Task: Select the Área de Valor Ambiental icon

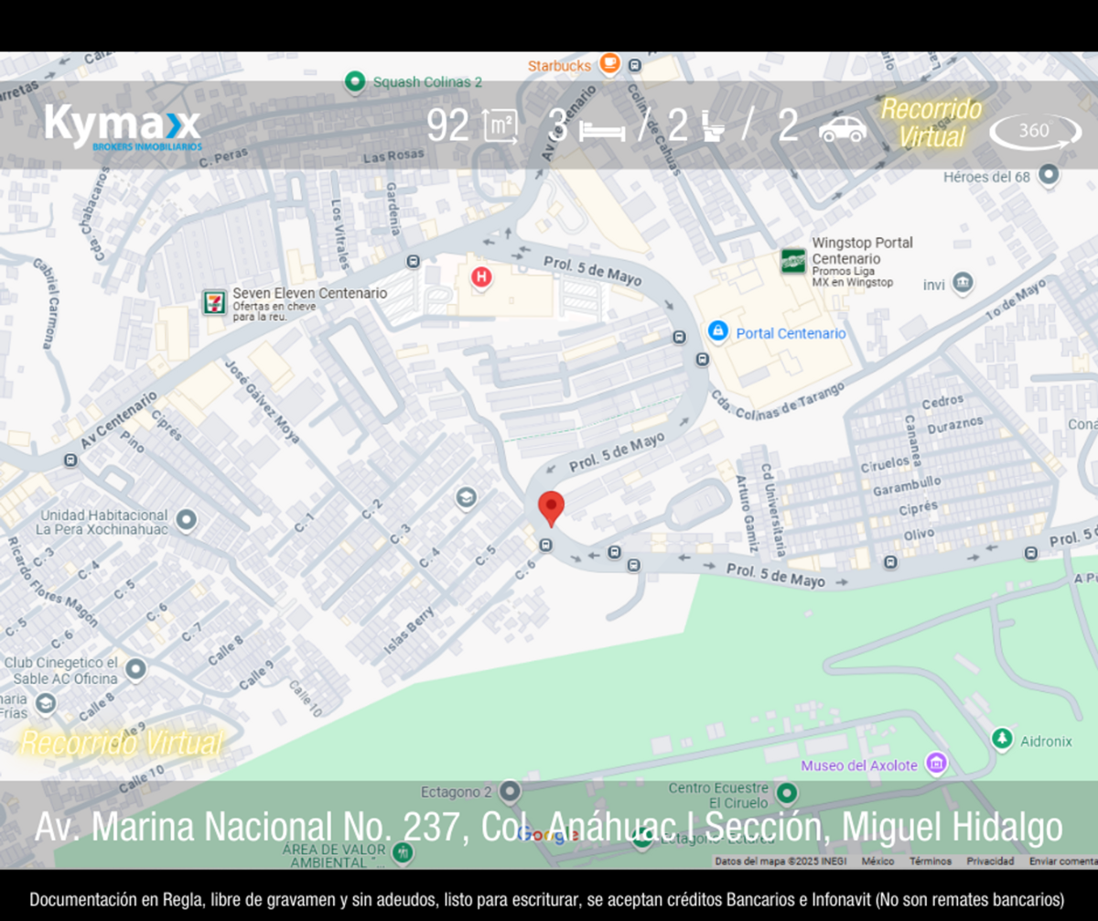Action: click(x=402, y=852)
